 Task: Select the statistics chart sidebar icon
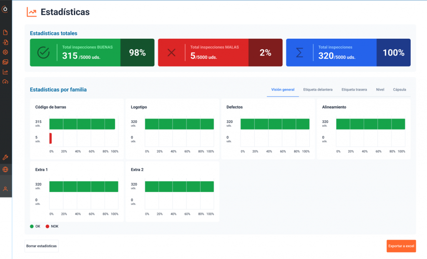(5, 72)
